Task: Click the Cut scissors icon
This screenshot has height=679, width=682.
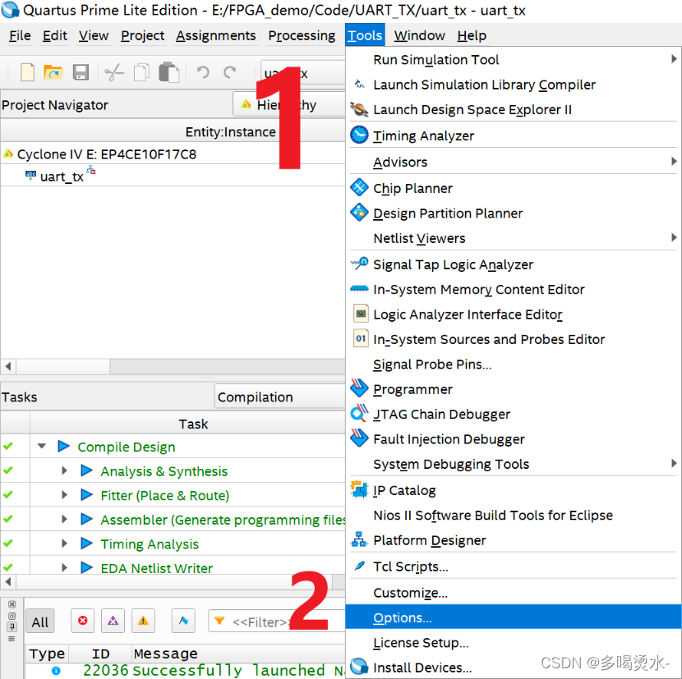Action: (x=114, y=71)
